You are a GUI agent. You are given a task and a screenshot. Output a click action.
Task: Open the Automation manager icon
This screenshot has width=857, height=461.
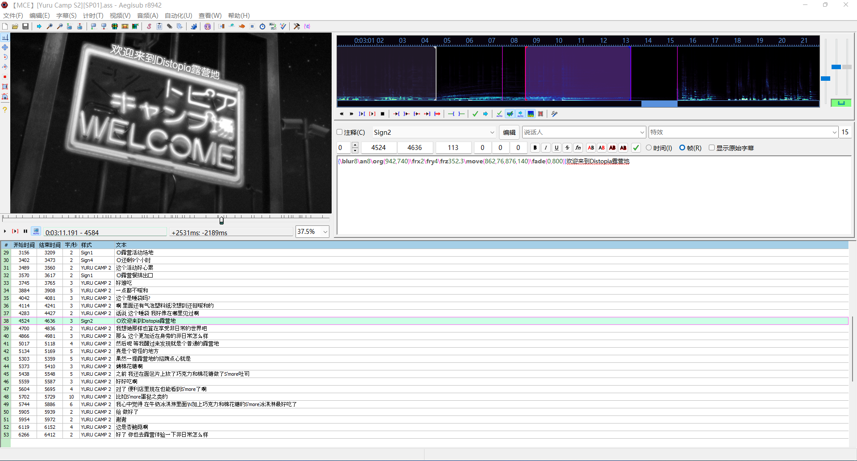tap(194, 26)
